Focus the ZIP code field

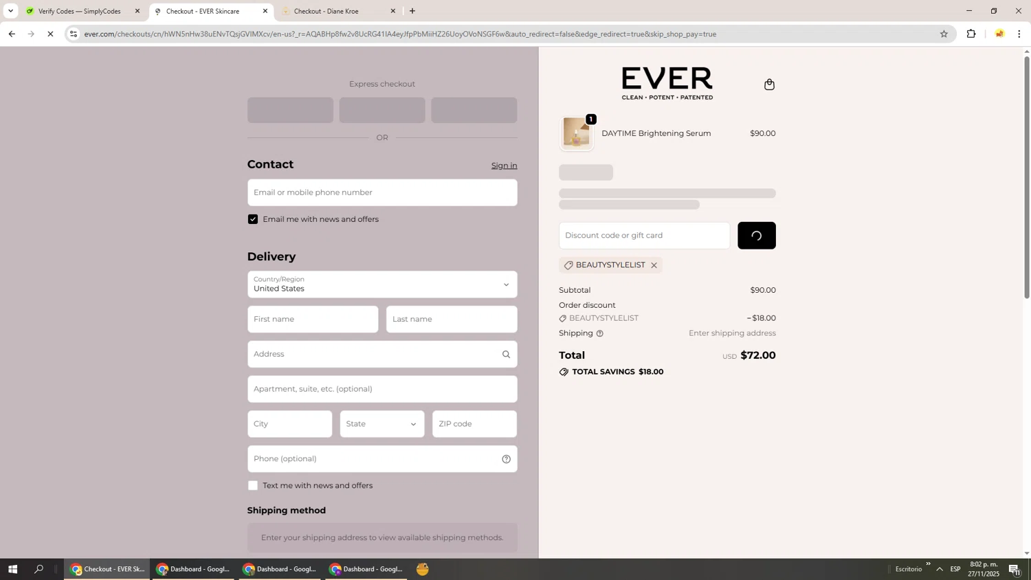(474, 424)
